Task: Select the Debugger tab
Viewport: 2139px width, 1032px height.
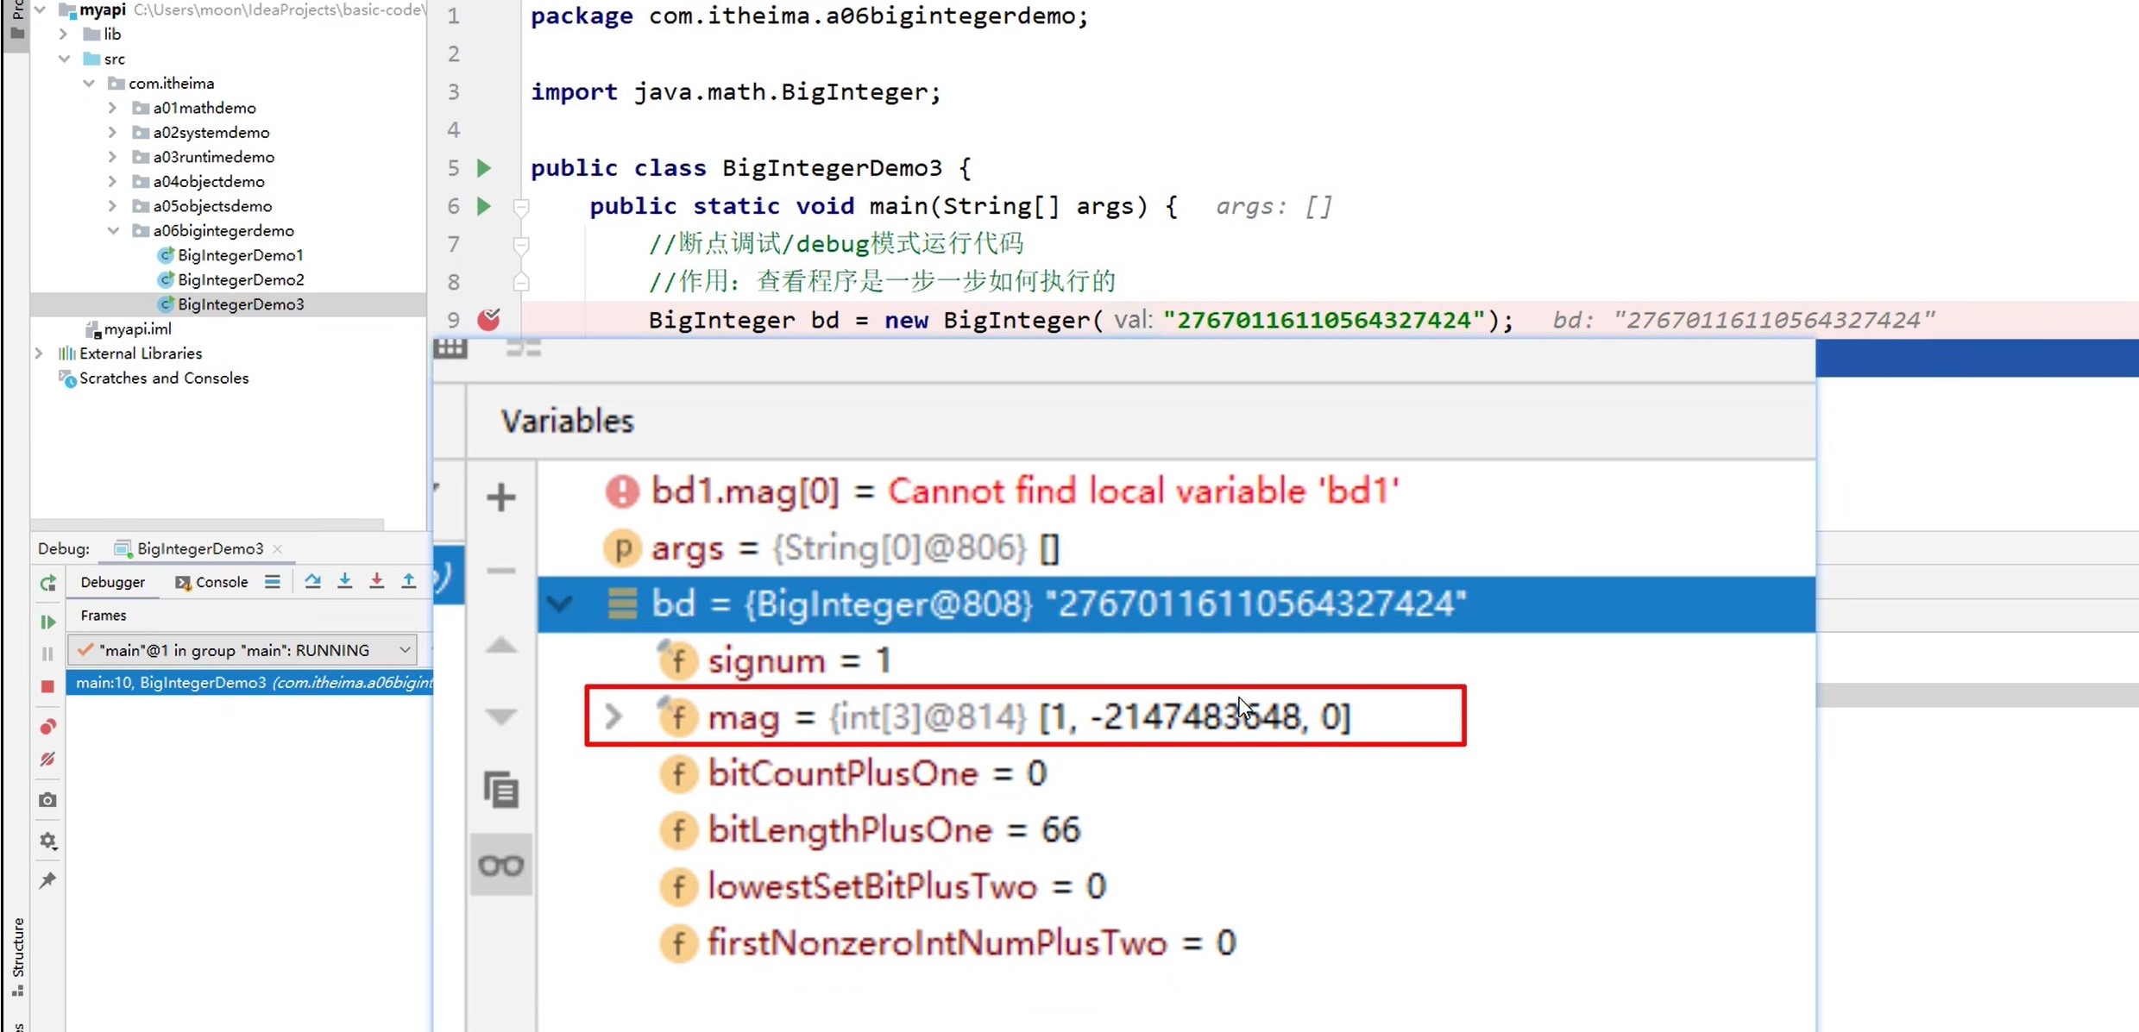Action: point(112,582)
